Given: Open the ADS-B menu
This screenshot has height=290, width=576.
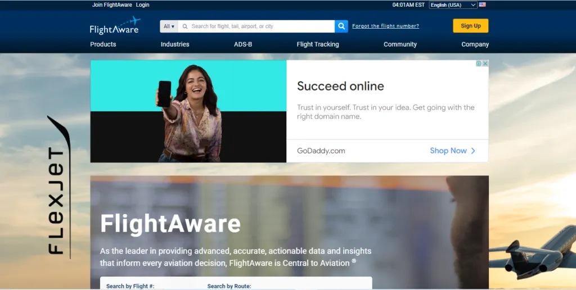Looking at the screenshot, I should coord(243,44).
